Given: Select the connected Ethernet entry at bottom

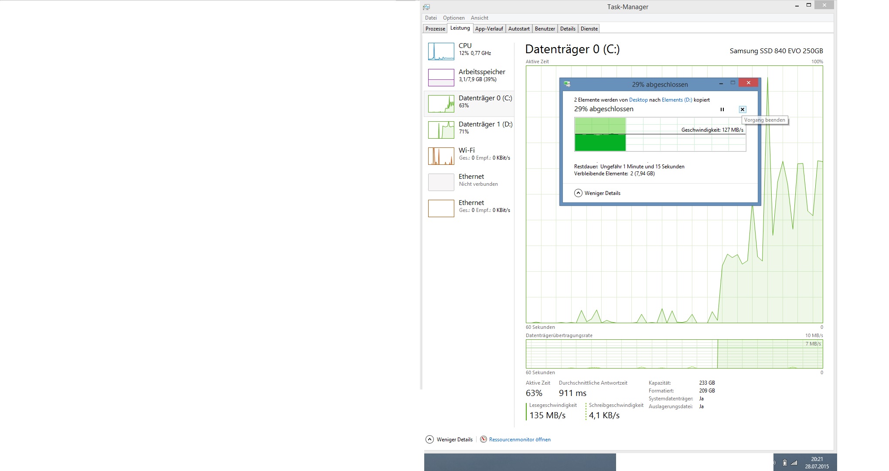Looking at the screenshot, I should coord(469,208).
